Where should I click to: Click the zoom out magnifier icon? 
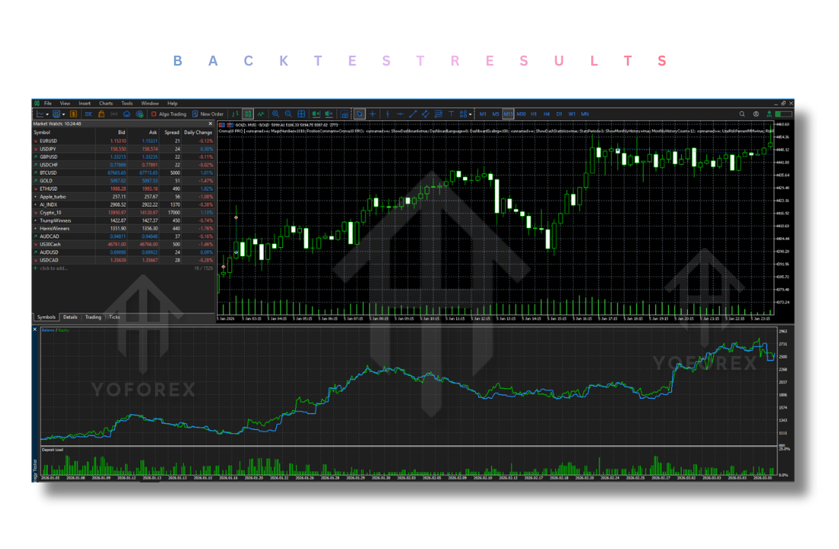[288, 114]
